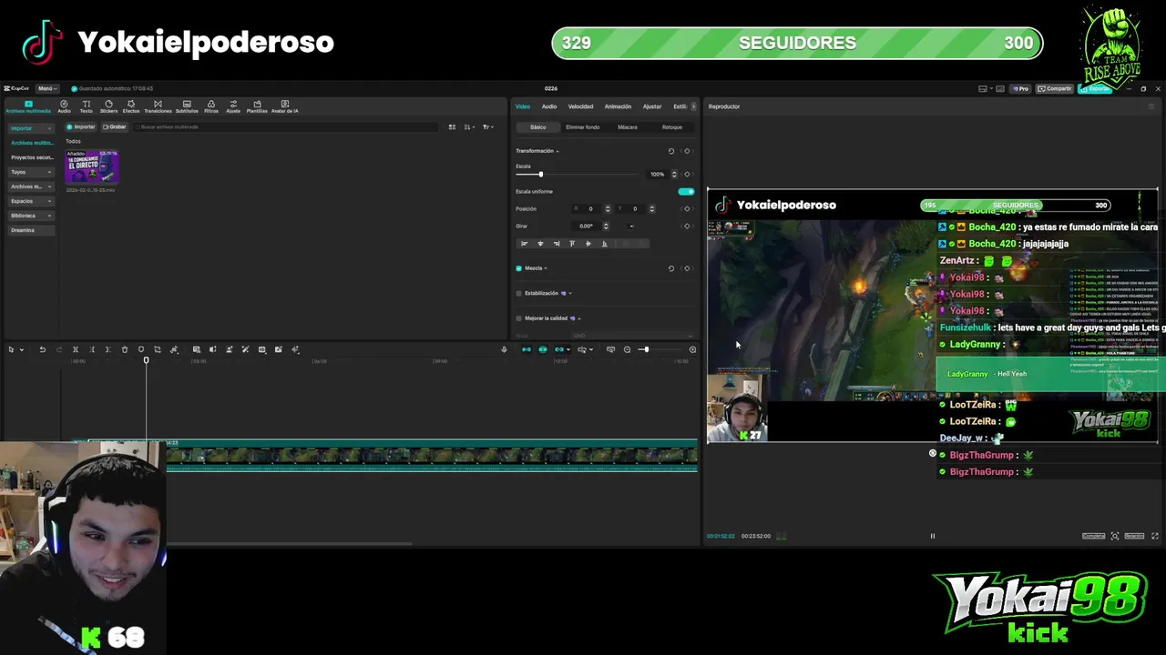This screenshot has width=1166, height=655.
Task: Select the Archivos multimedia toolbar icon
Action: click(x=28, y=106)
